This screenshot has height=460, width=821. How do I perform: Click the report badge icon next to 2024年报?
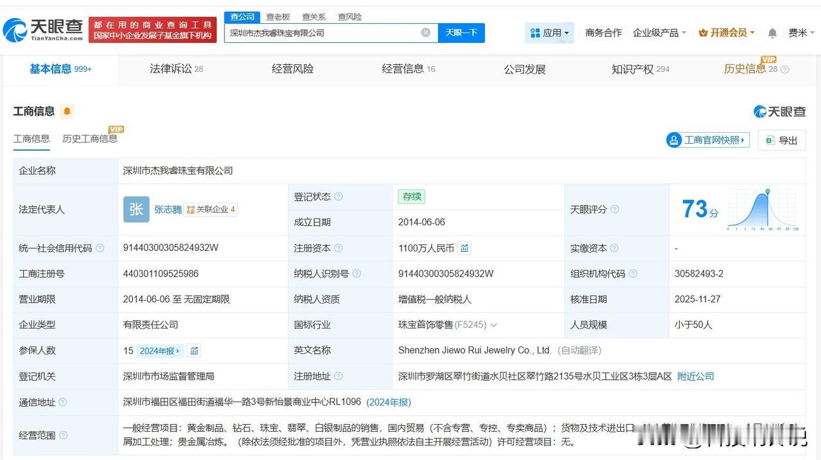tap(194, 350)
